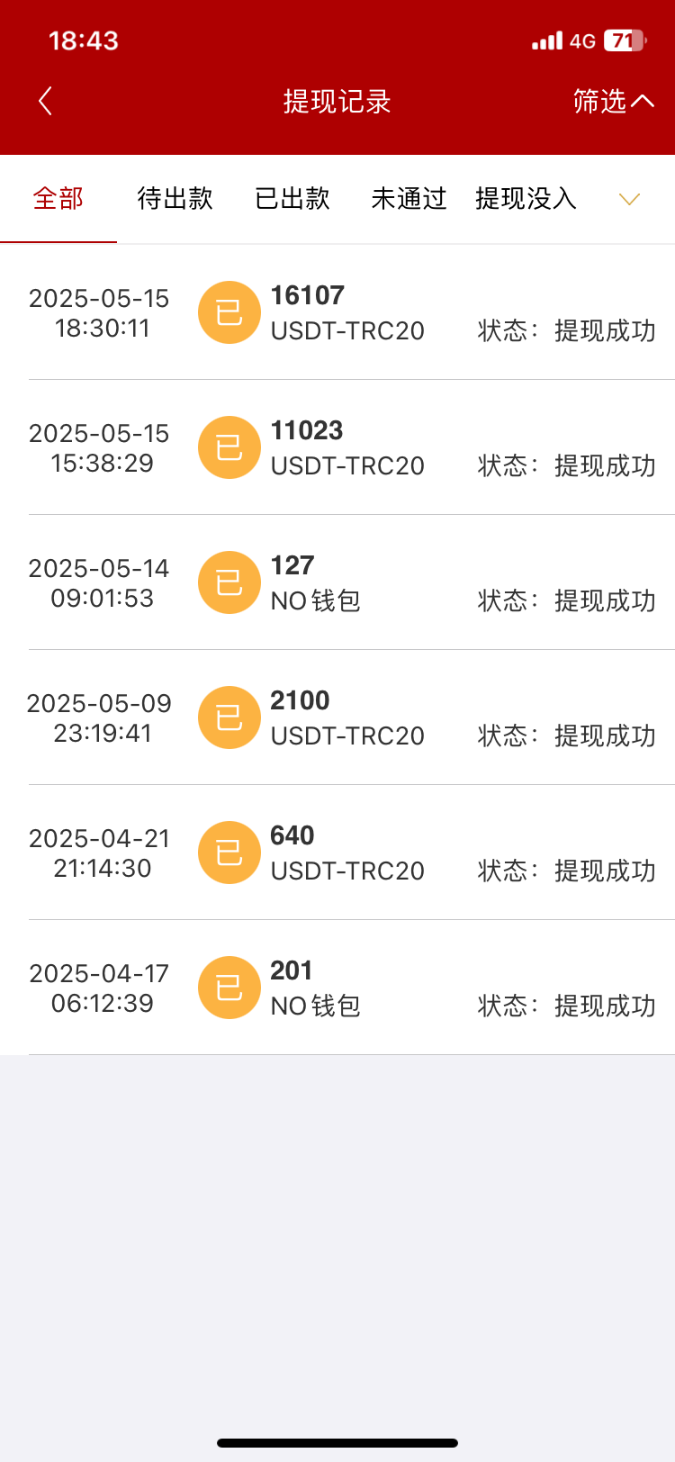Tap the back arrow icon
Viewport: 675px width, 1462px height.
click(x=46, y=101)
